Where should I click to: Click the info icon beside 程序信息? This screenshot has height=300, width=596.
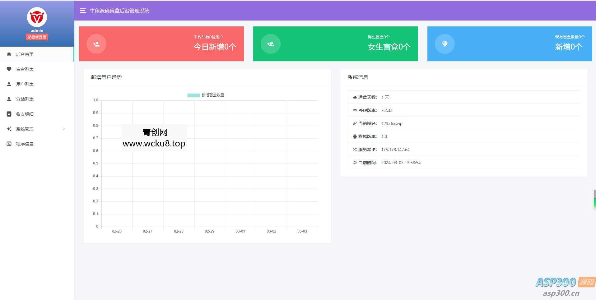(x=9, y=144)
